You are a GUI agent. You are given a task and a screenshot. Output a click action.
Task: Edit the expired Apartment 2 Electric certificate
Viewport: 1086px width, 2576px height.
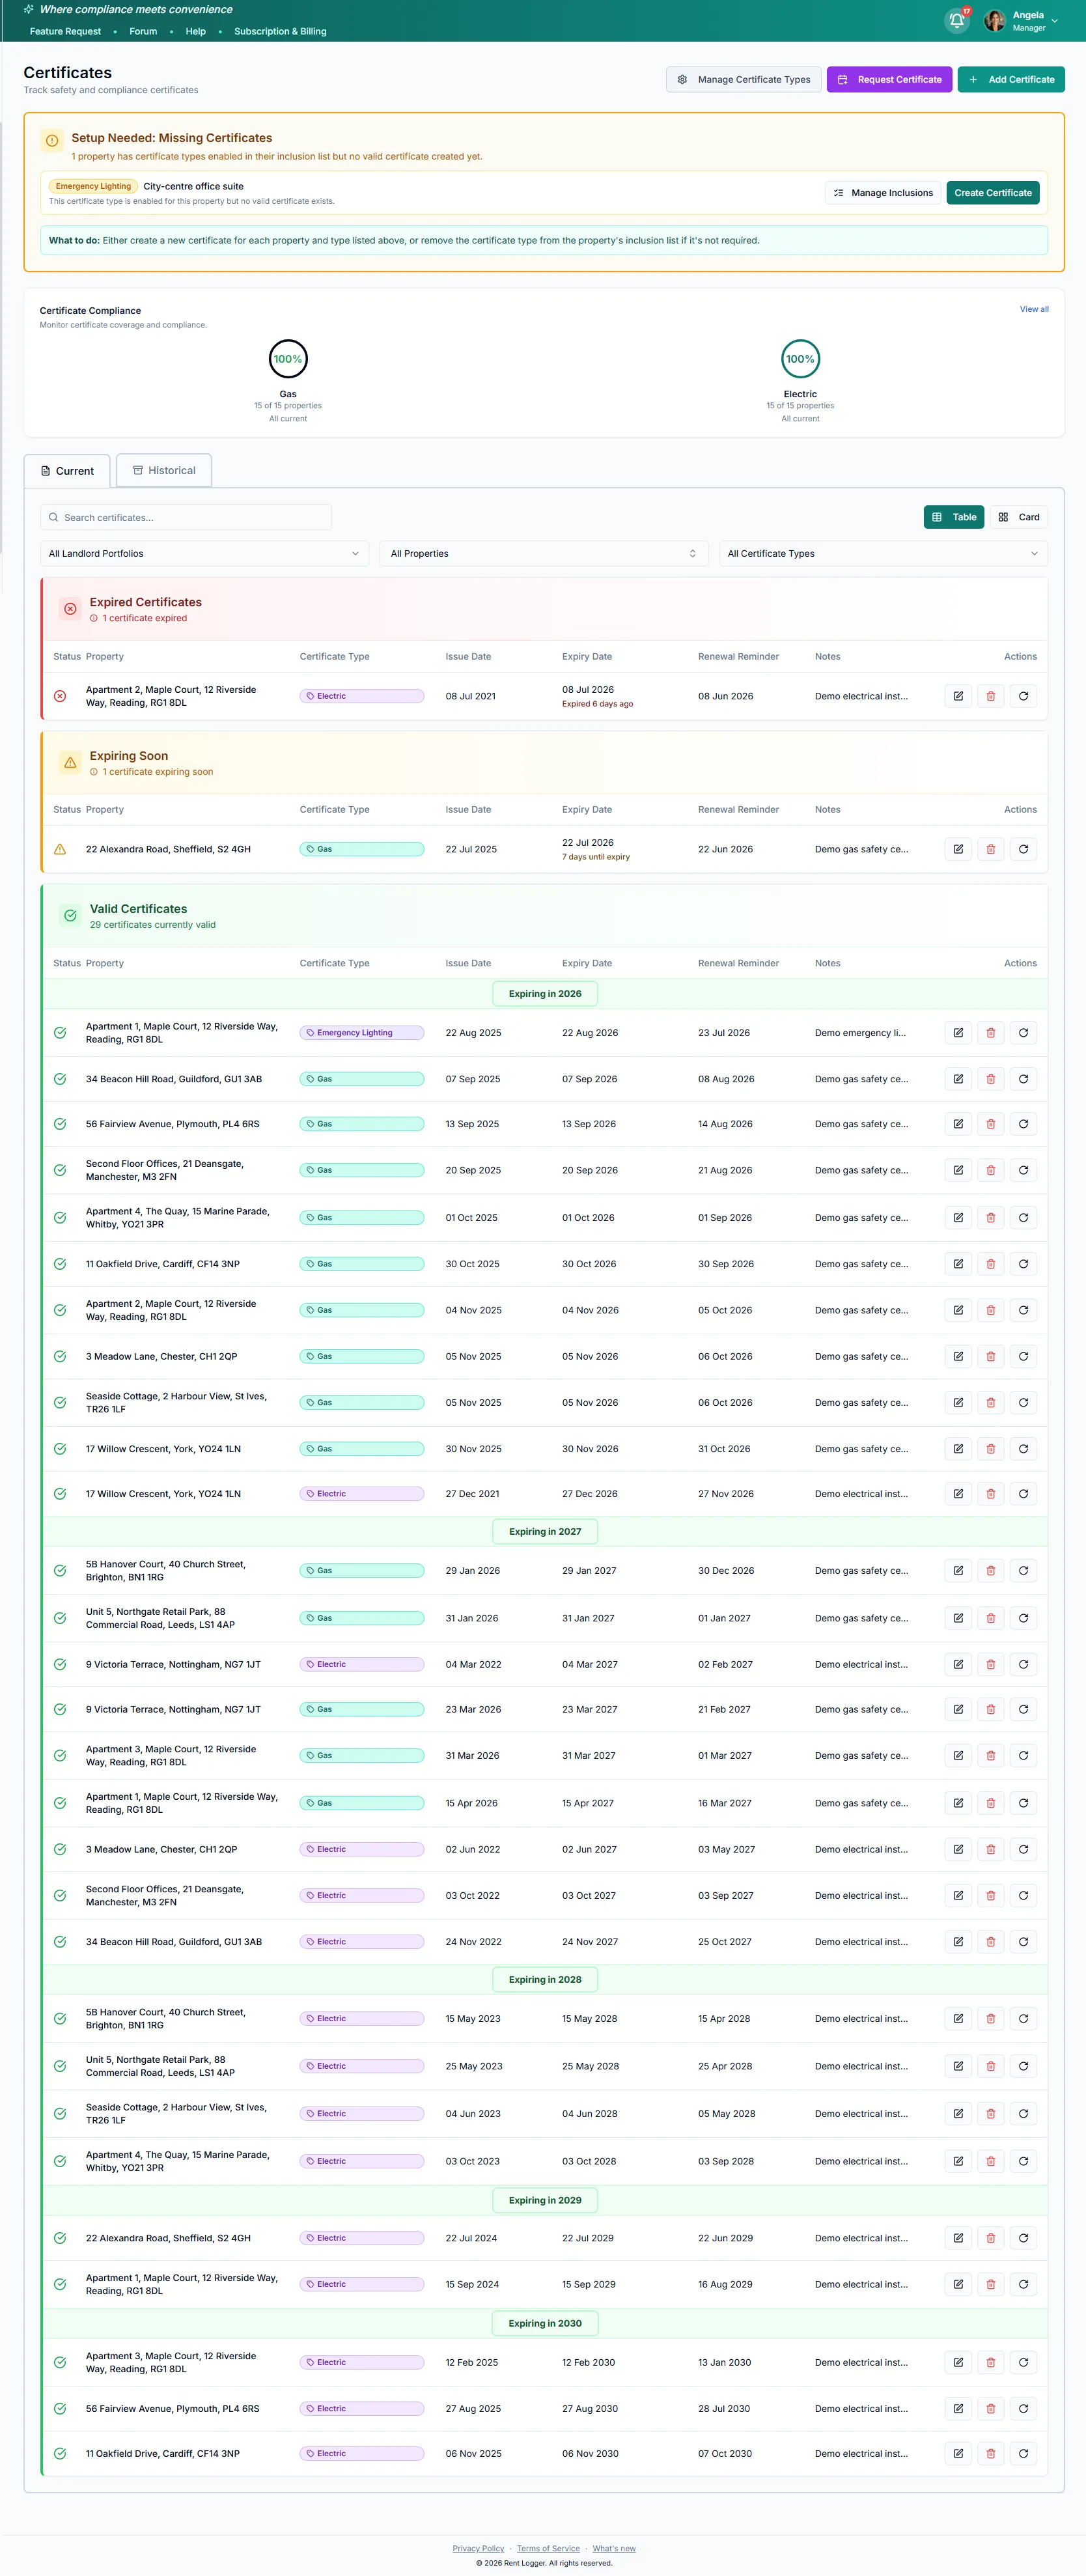click(958, 696)
